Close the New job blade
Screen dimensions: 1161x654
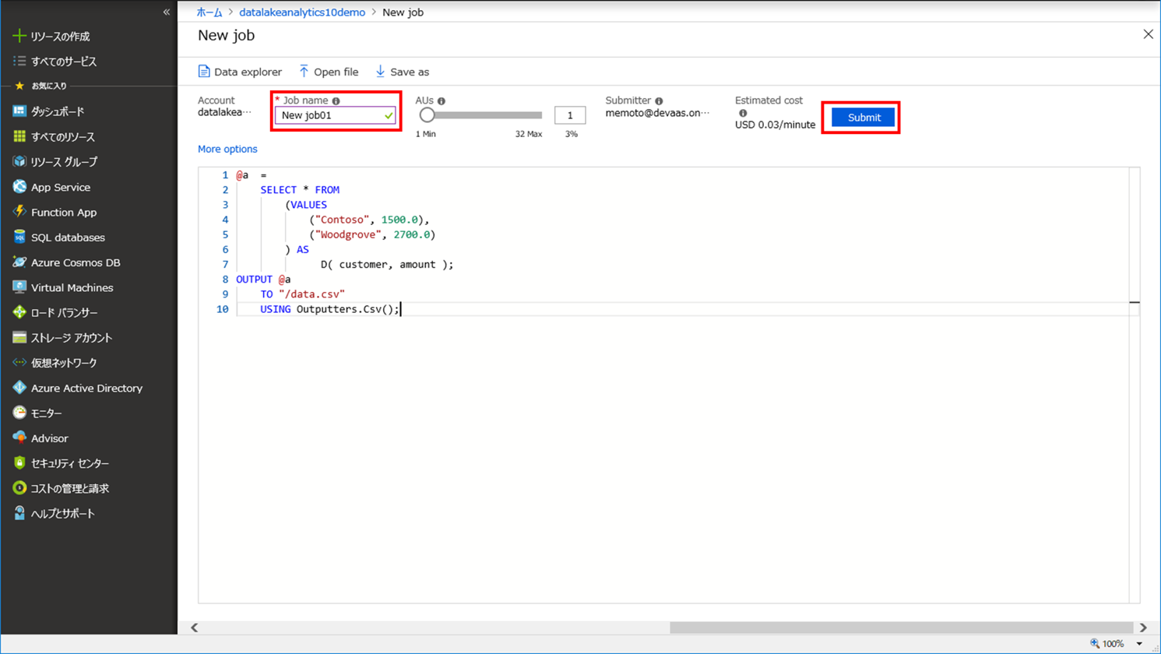coord(1148,34)
